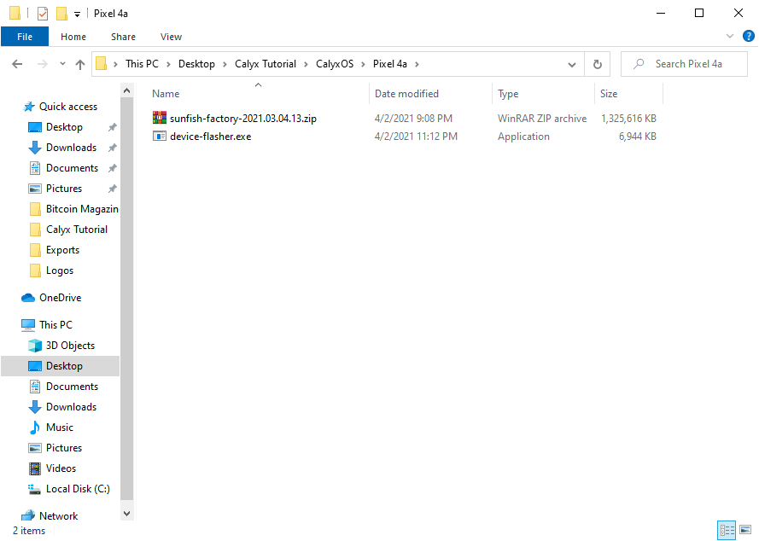This screenshot has width=759, height=541.
Task: Switch to Details view layout
Action: tap(727, 530)
